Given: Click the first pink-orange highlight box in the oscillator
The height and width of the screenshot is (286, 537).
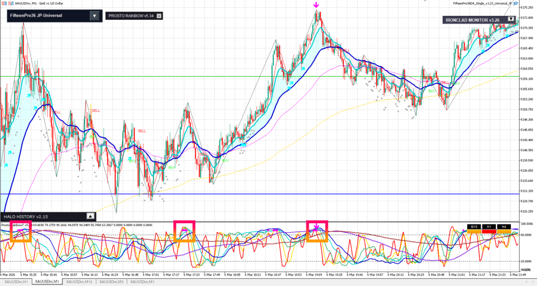Looking at the screenshot, I should pyautogui.click(x=21, y=232).
